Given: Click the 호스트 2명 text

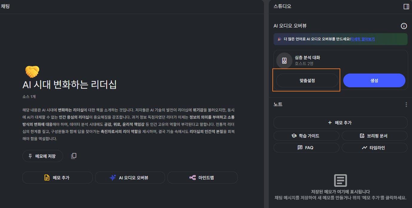Looking at the screenshot, I should [x=304, y=64].
